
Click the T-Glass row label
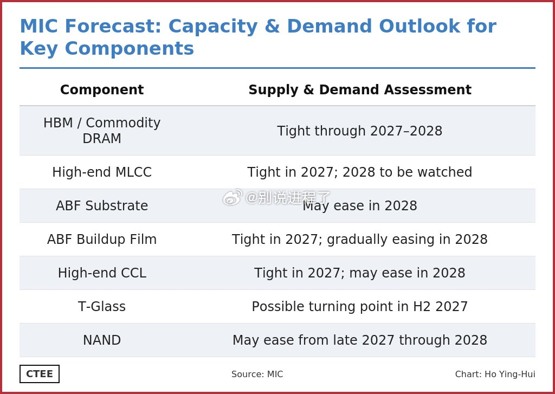pyautogui.click(x=102, y=307)
